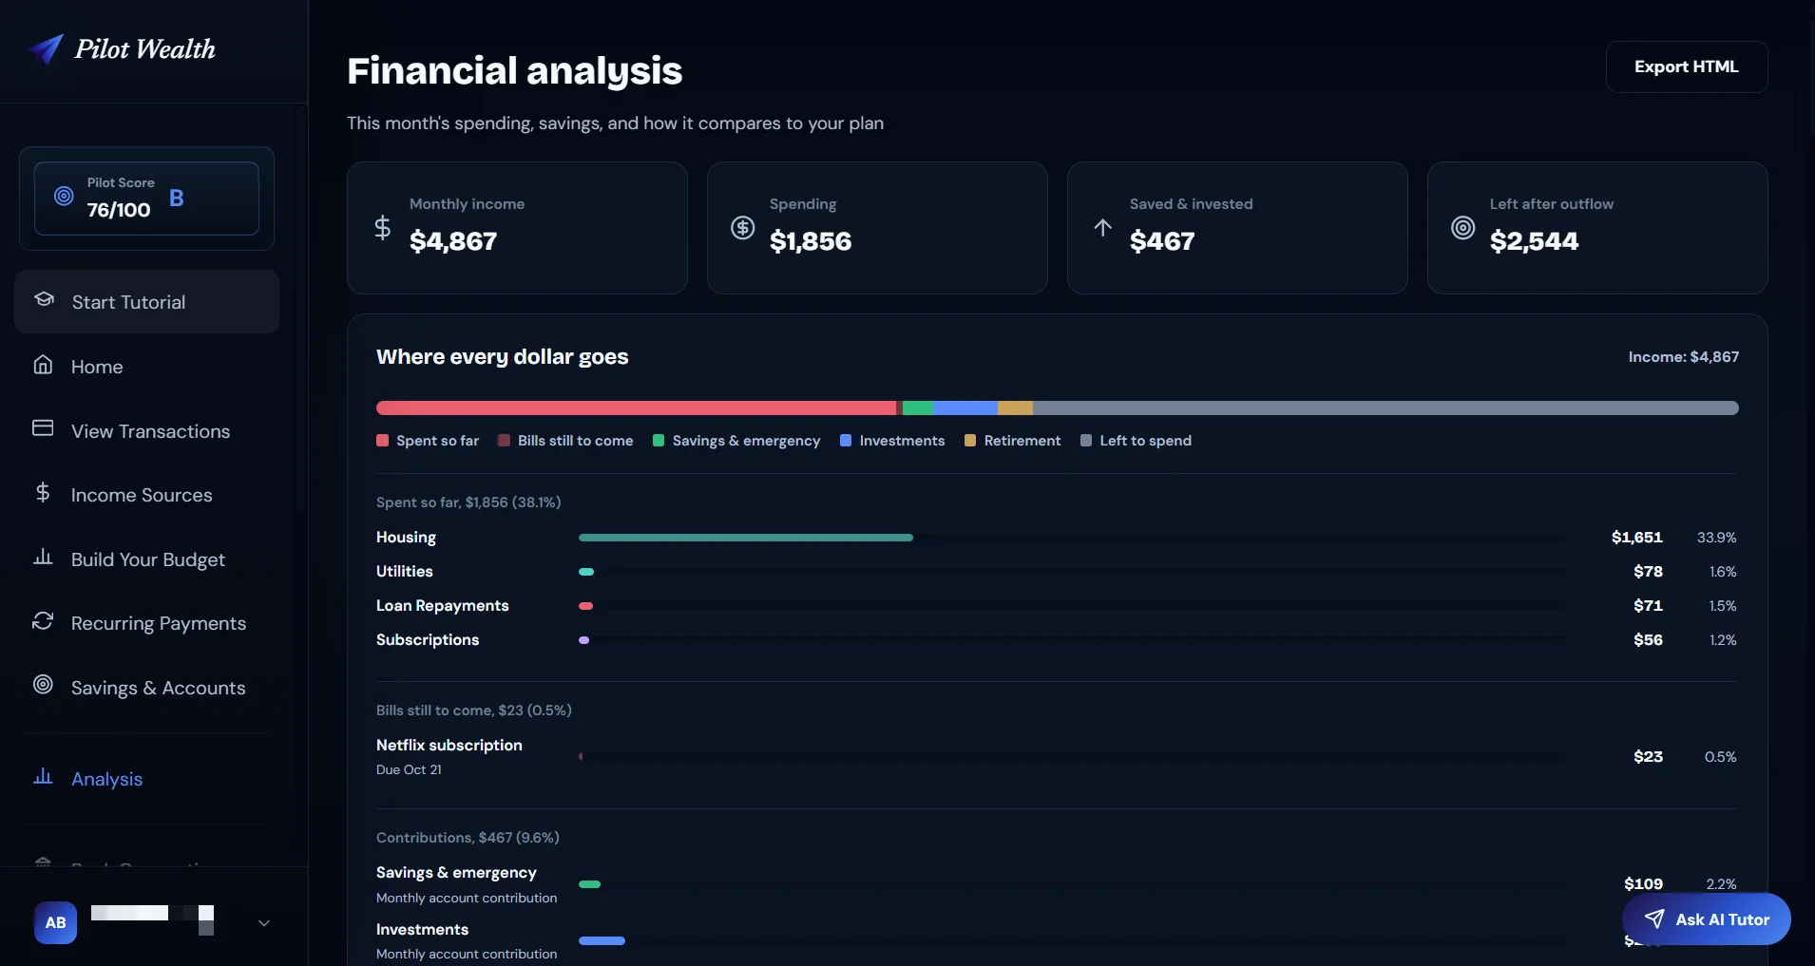Screen dimensions: 1815x966
Task: Click the Housing row label
Action: 406,538
